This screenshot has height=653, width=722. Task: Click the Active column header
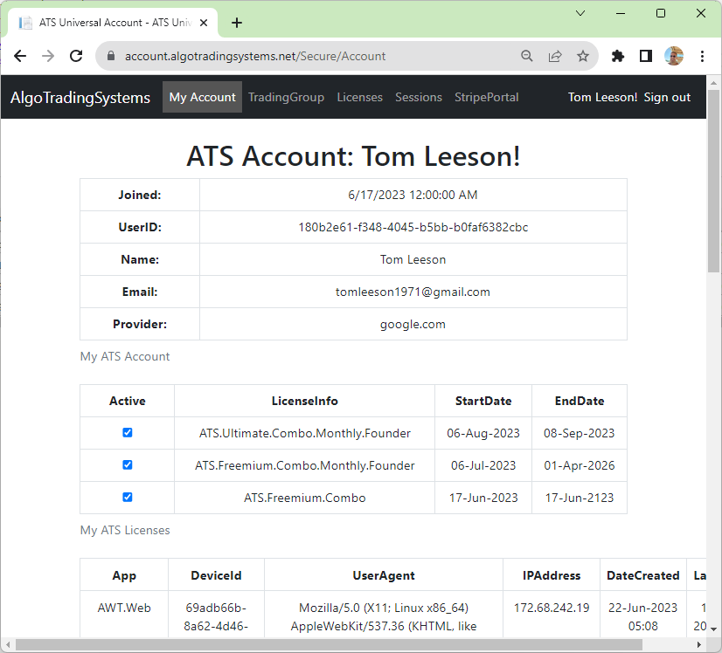[128, 401]
